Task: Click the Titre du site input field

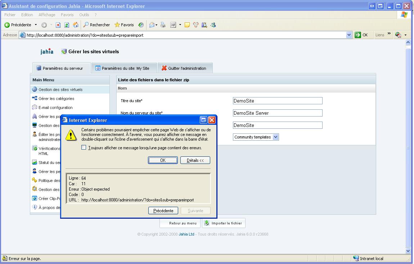Action: point(278,101)
